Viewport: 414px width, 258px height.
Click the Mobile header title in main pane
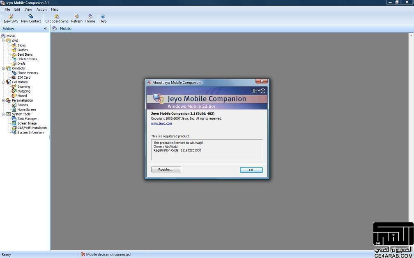(x=65, y=28)
